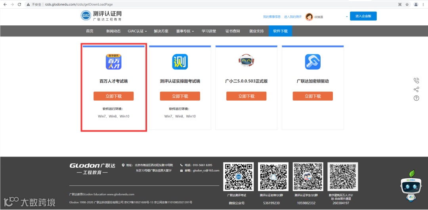The image size is (428, 210).
Task: Click the 广联达加密锁驱动 title text
Action: point(313,81)
